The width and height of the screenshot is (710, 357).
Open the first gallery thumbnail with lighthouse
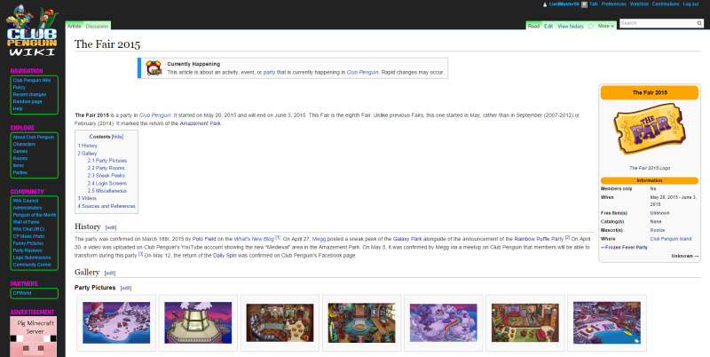point(116,322)
